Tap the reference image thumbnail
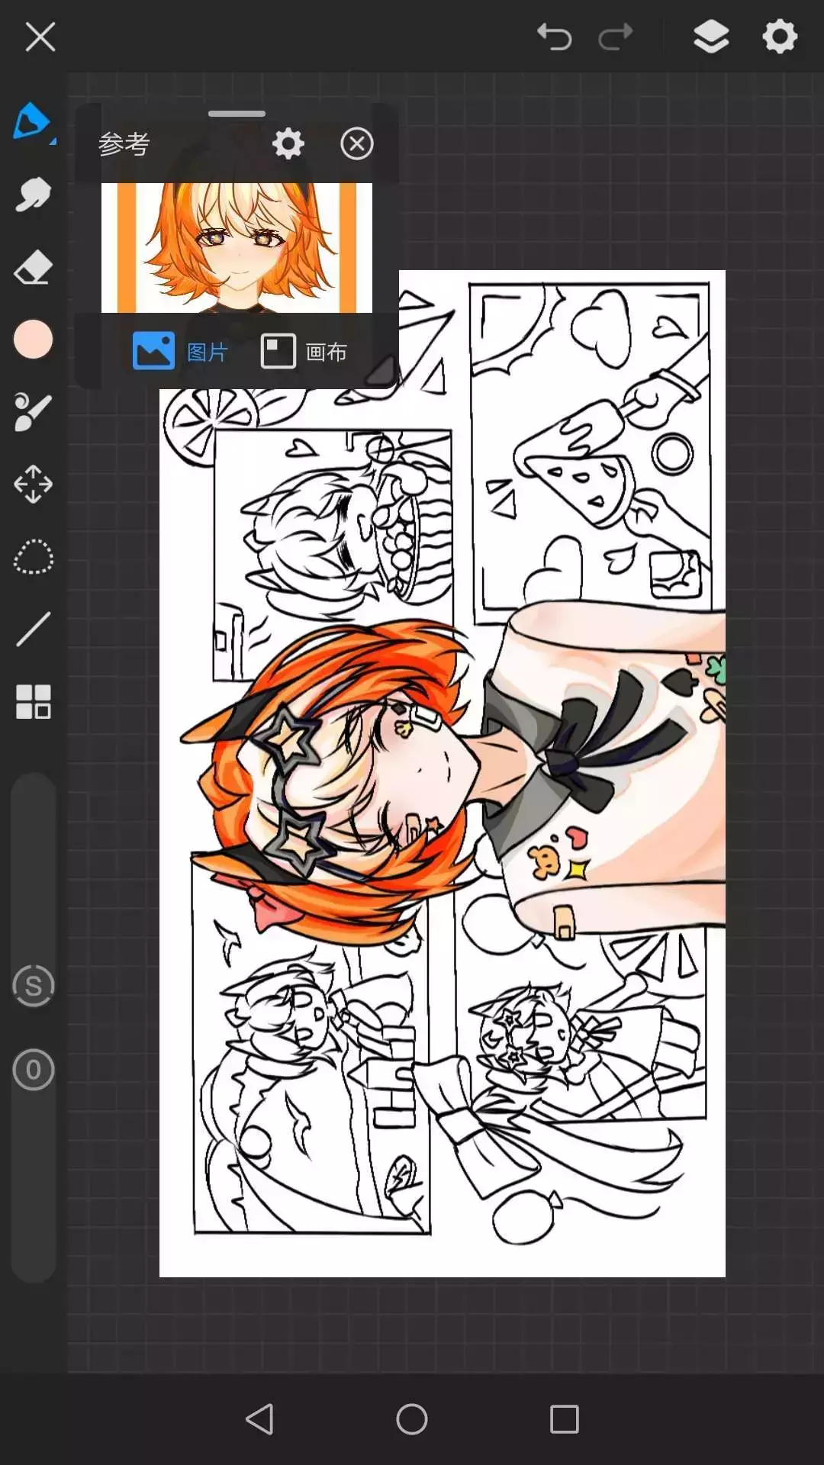Viewport: 824px width, 1465px height. pos(237,248)
